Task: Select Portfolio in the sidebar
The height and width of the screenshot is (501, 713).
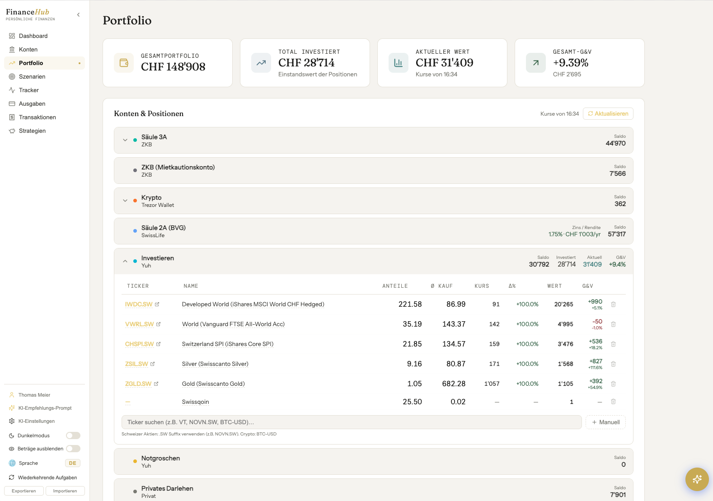Action: pos(44,63)
